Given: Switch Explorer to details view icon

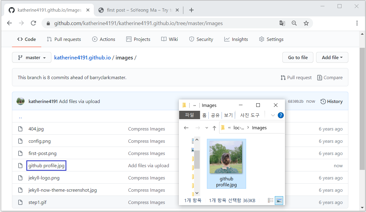Looking at the screenshot, I should pos(271,201).
